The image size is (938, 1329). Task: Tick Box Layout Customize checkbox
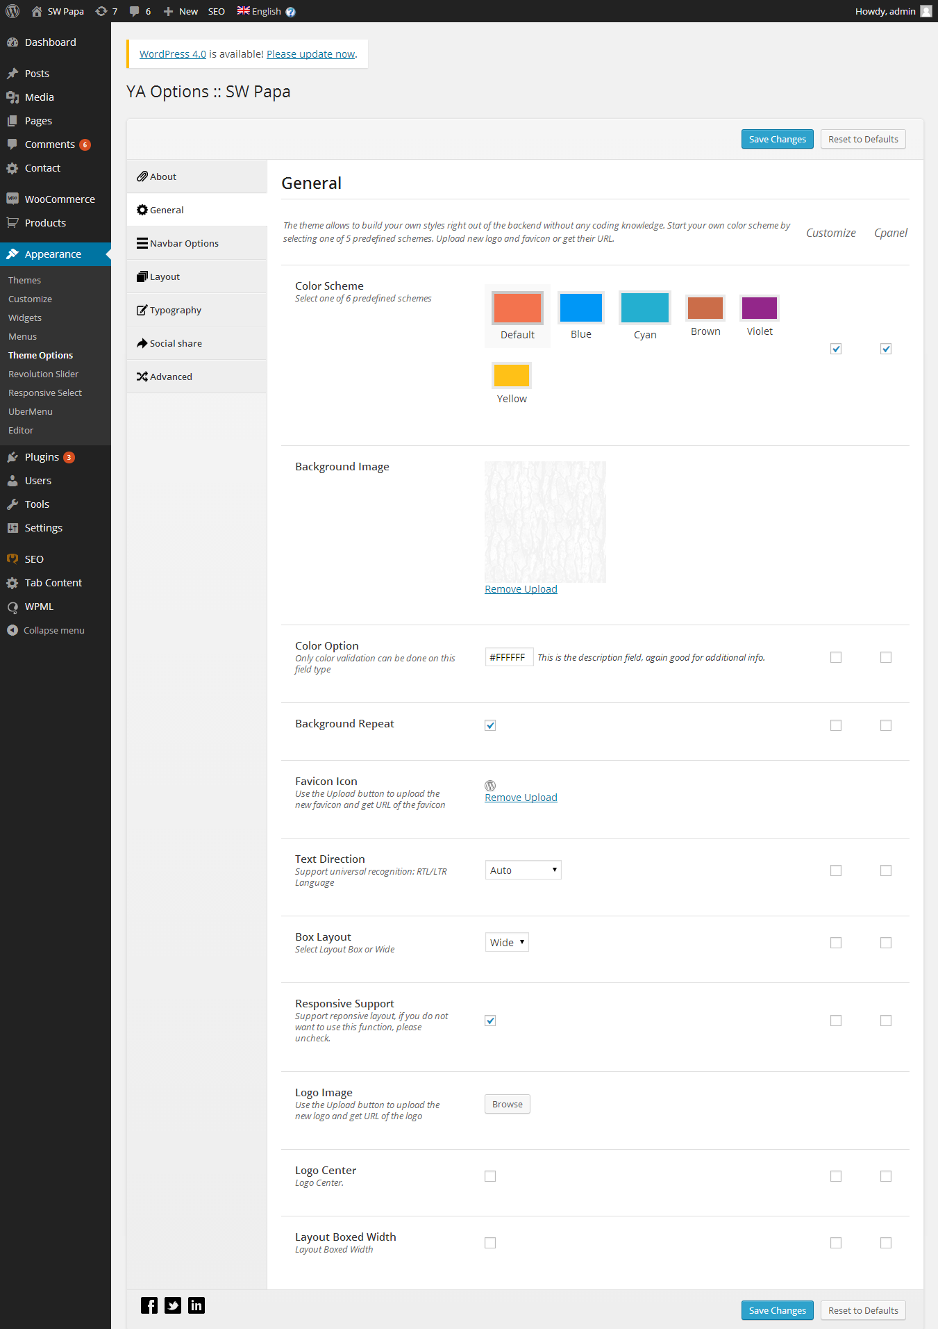836,943
